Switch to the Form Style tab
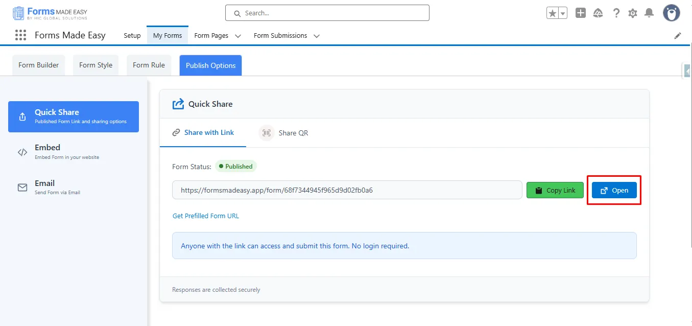The width and height of the screenshot is (692, 326). coord(96,65)
